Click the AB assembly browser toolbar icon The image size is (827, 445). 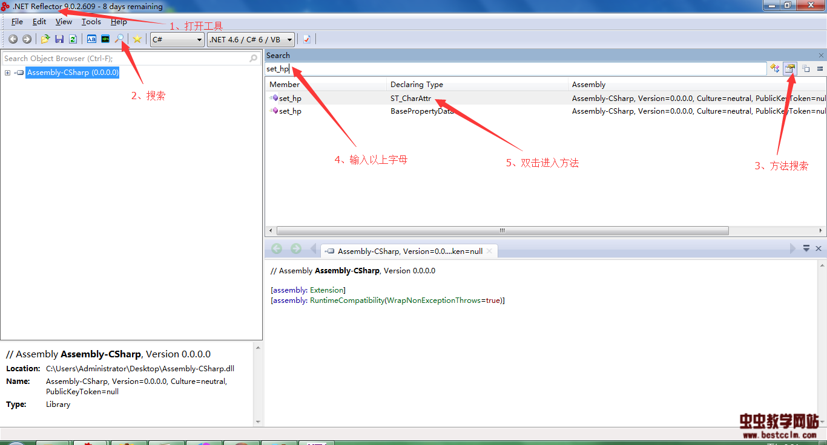91,39
